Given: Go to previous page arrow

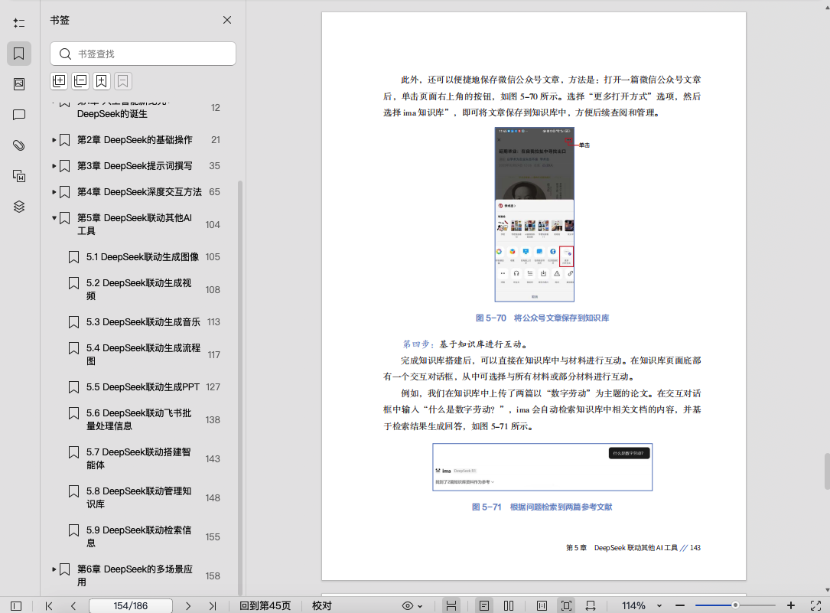Looking at the screenshot, I should (x=73, y=605).
